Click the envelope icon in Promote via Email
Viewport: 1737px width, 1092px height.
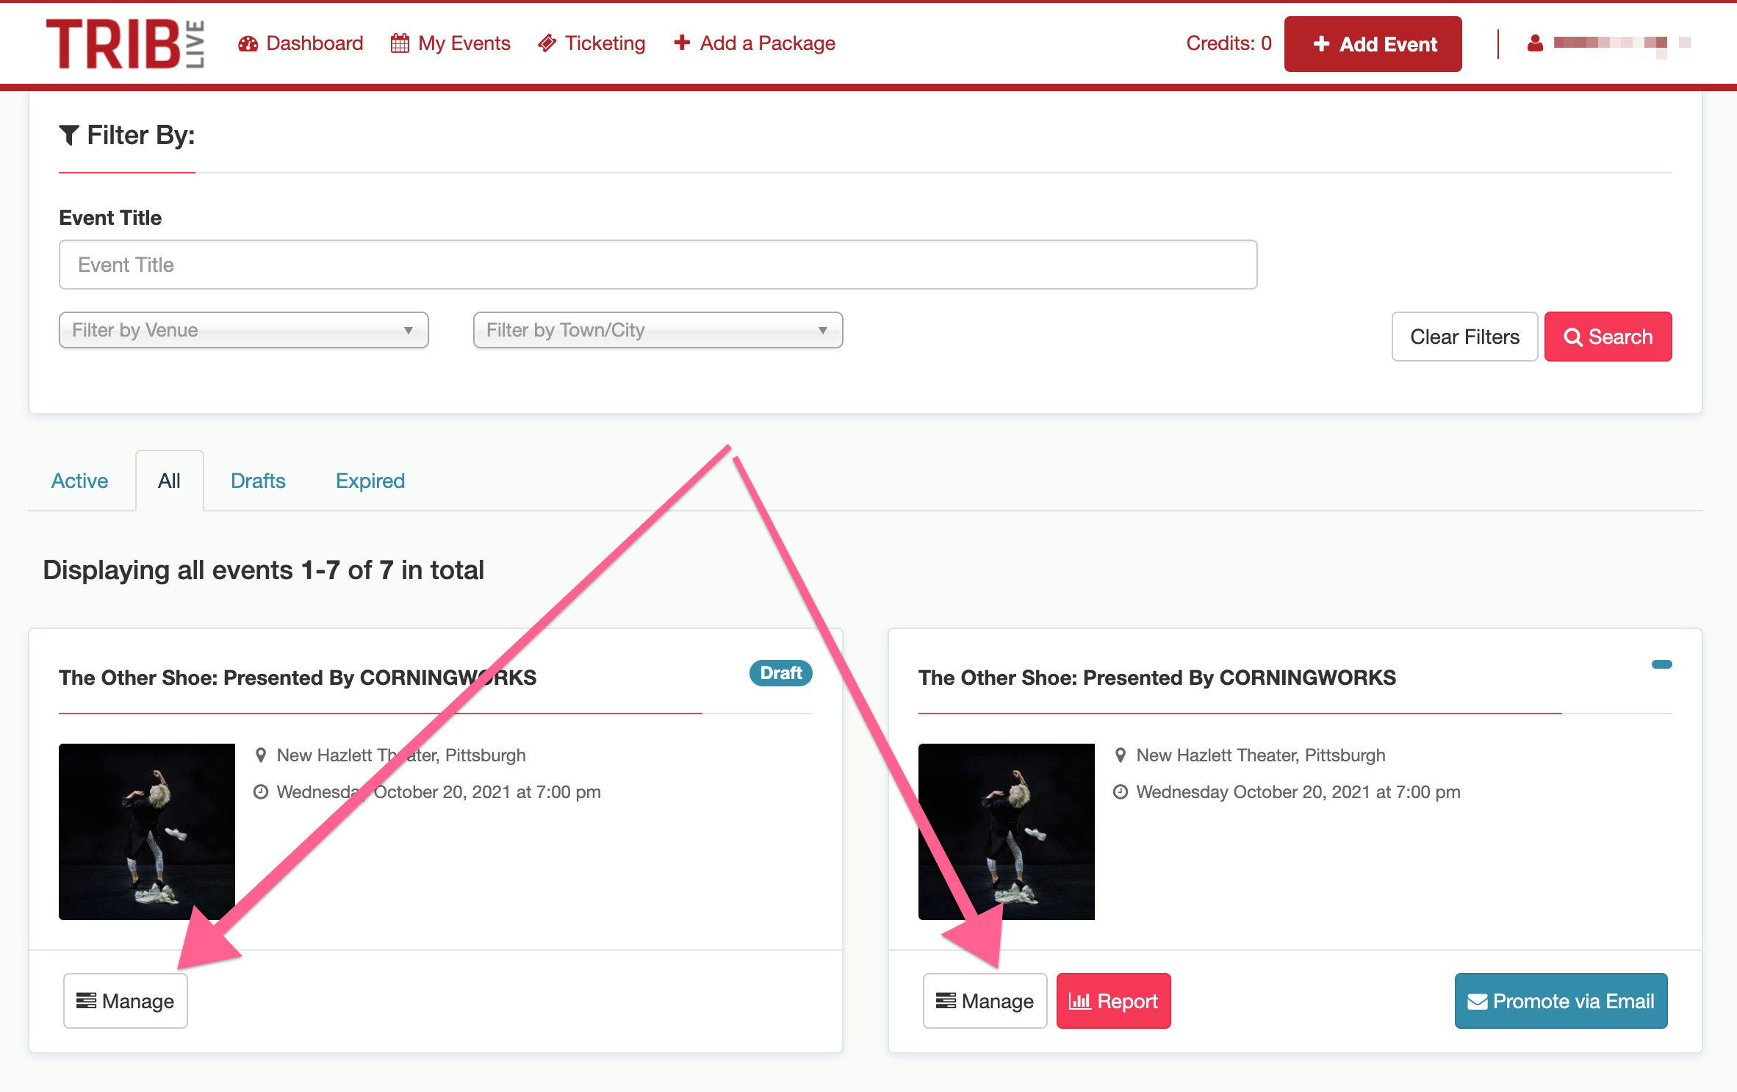coord(1477,1002)
